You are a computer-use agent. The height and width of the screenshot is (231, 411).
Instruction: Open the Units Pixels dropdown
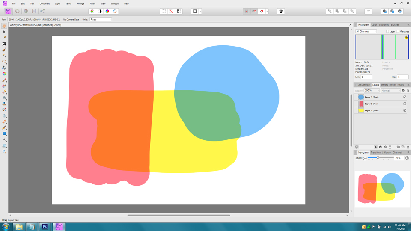[x=101, y=19]
